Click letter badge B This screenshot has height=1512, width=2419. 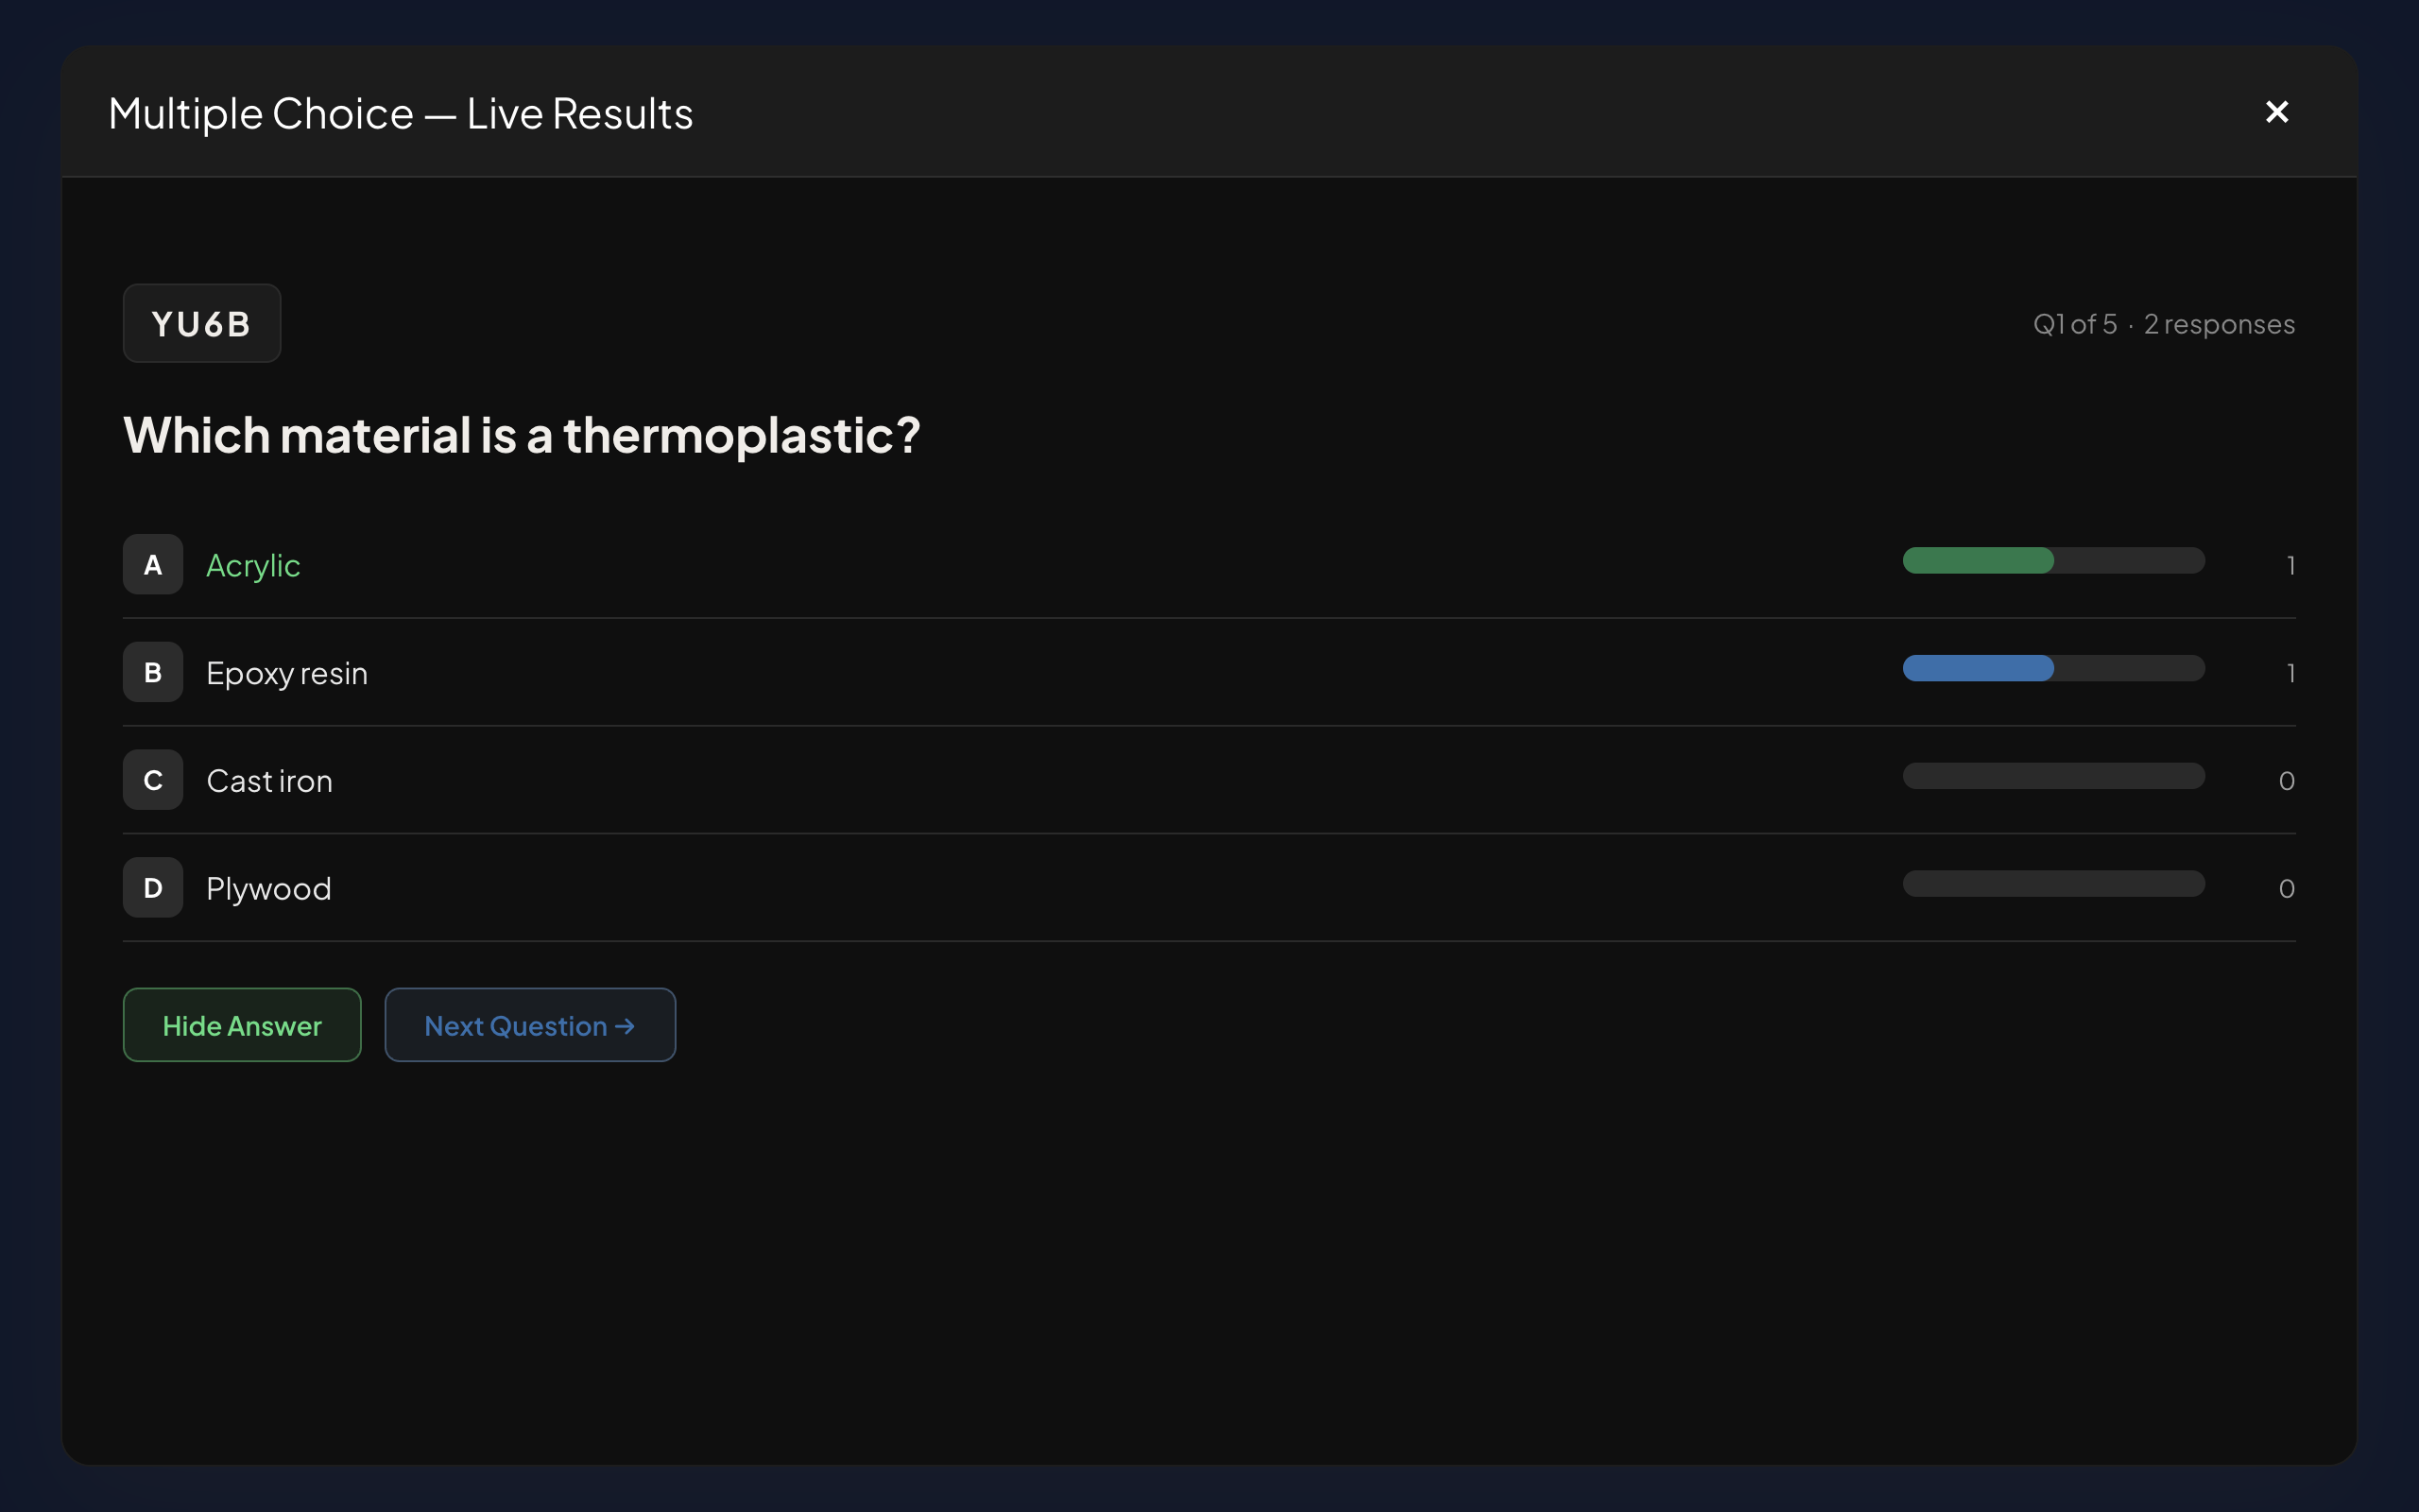click(x=153, y=672)
